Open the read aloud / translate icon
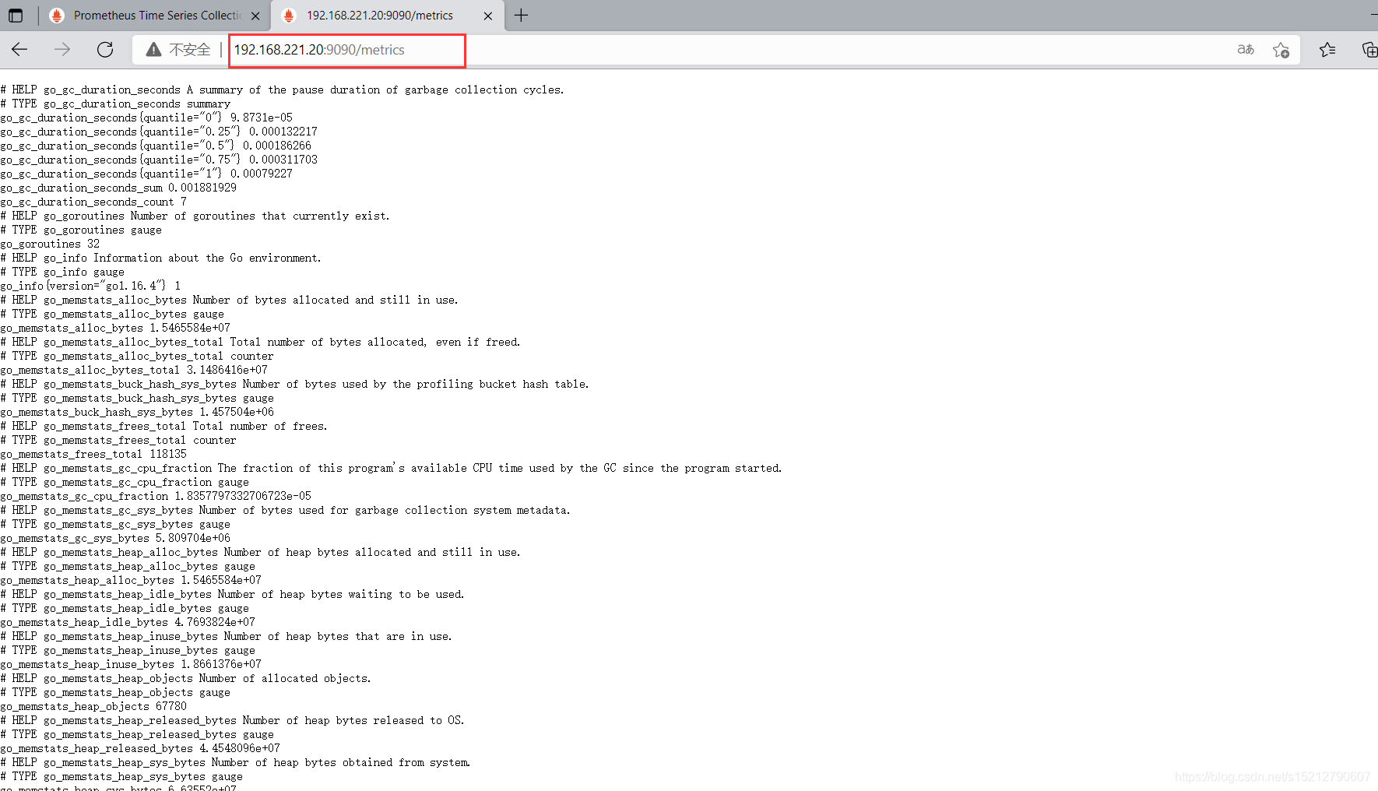 [1246, 50]
